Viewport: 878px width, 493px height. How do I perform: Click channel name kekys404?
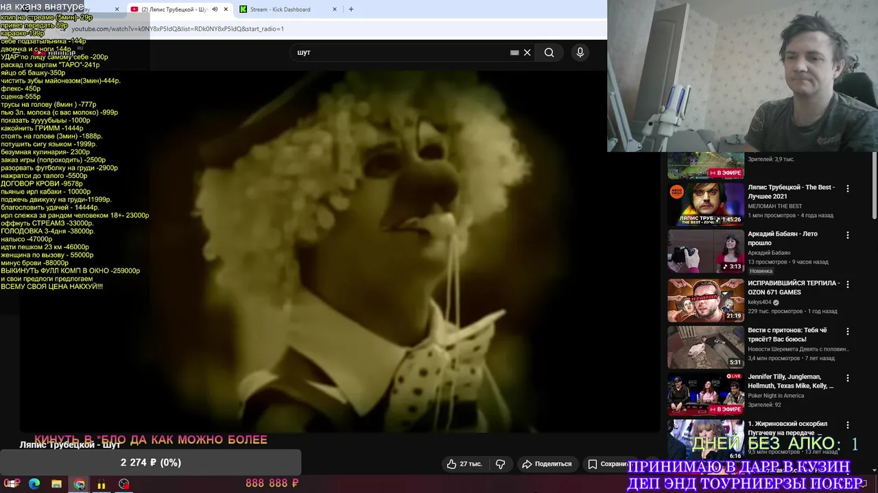coord(759,302)
